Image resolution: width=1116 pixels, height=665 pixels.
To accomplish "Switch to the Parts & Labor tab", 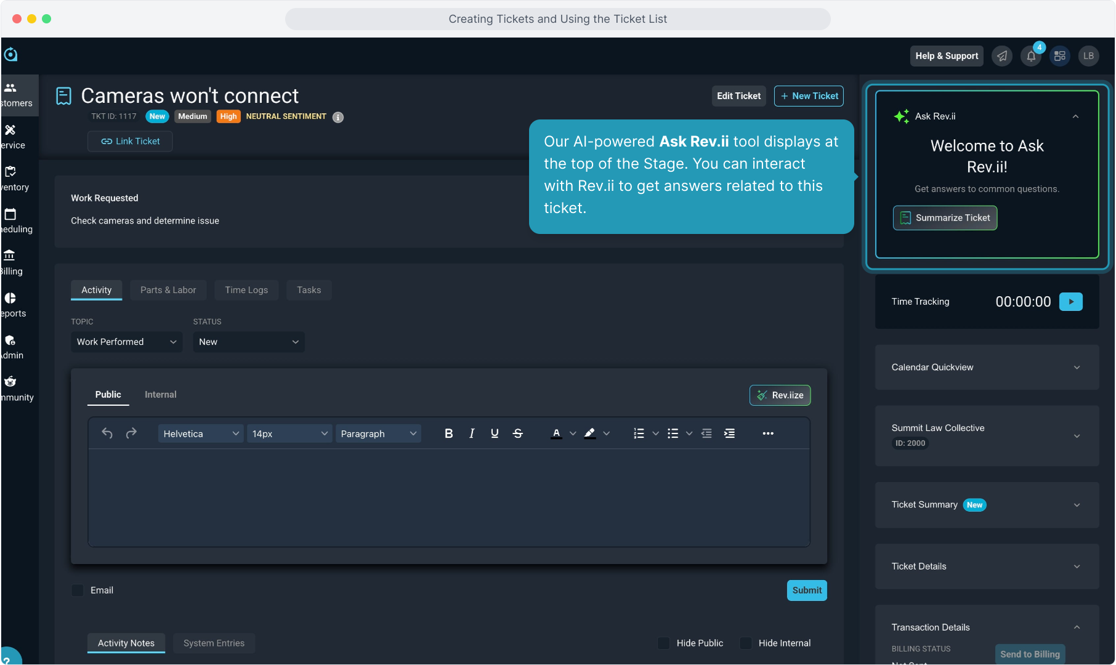I will point(168,290).
